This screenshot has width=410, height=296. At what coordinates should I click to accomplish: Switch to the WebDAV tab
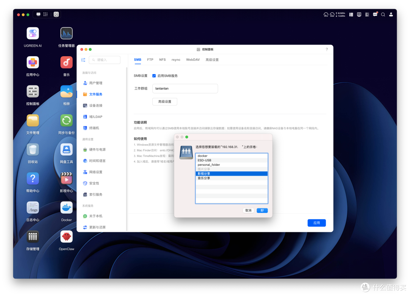(x=193, y=60)
